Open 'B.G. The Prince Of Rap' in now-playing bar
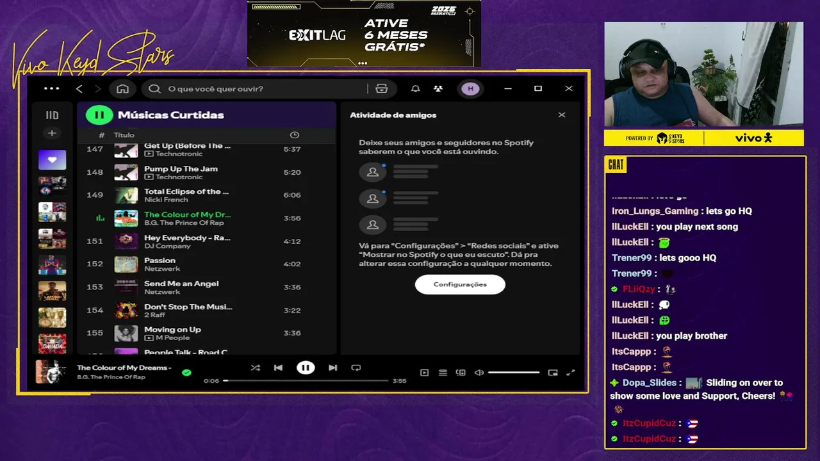Screen dimensions: 820x461 pyautogui.click(x=111, y=377)
